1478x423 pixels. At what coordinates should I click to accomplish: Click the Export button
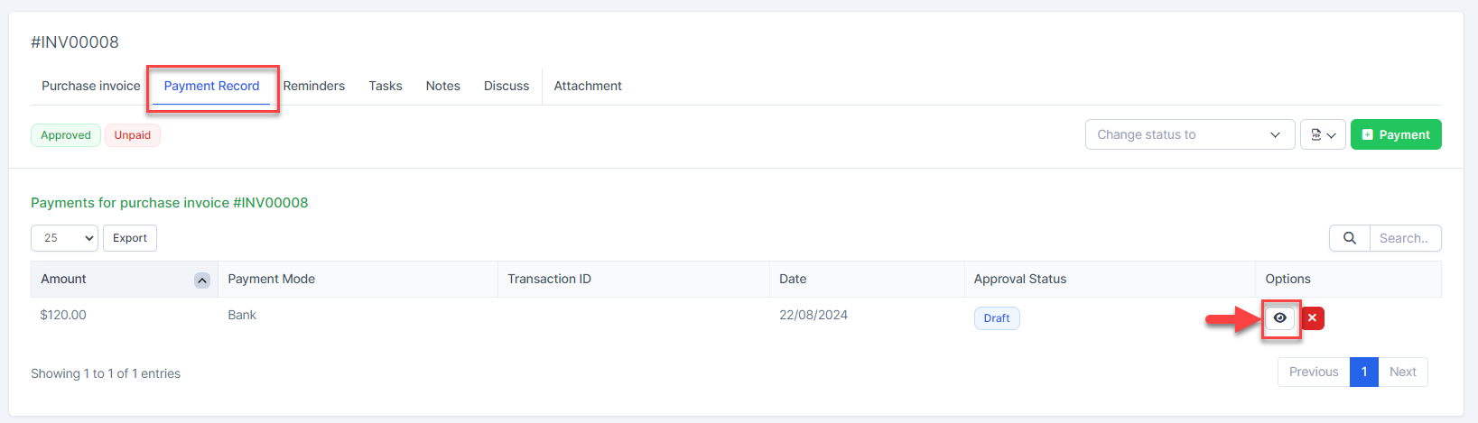click(130, 238)
